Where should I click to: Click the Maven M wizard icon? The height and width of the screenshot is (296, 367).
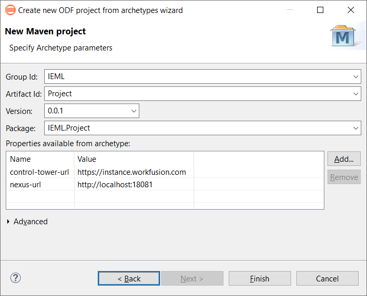343,36
